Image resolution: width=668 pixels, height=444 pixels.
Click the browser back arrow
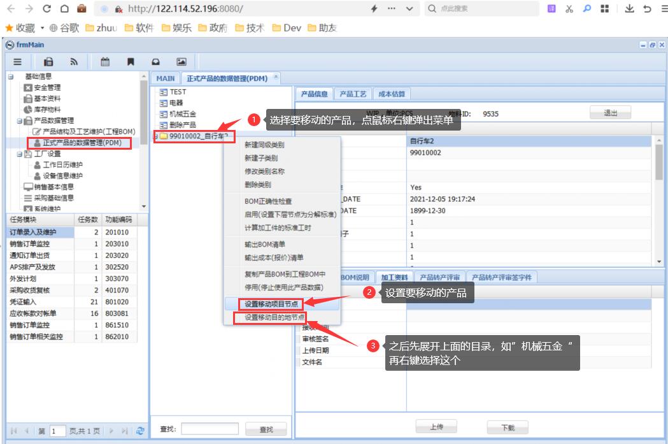(x=11, y=8)
